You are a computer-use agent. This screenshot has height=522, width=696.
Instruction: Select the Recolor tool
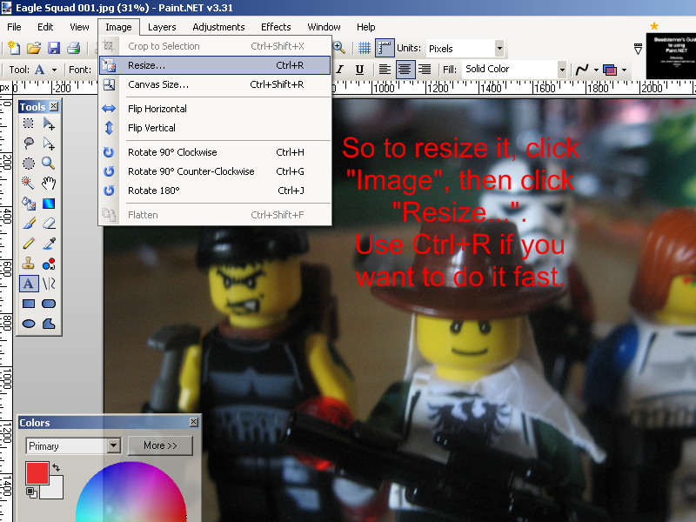pyautogui.click(x=49, y=264)
